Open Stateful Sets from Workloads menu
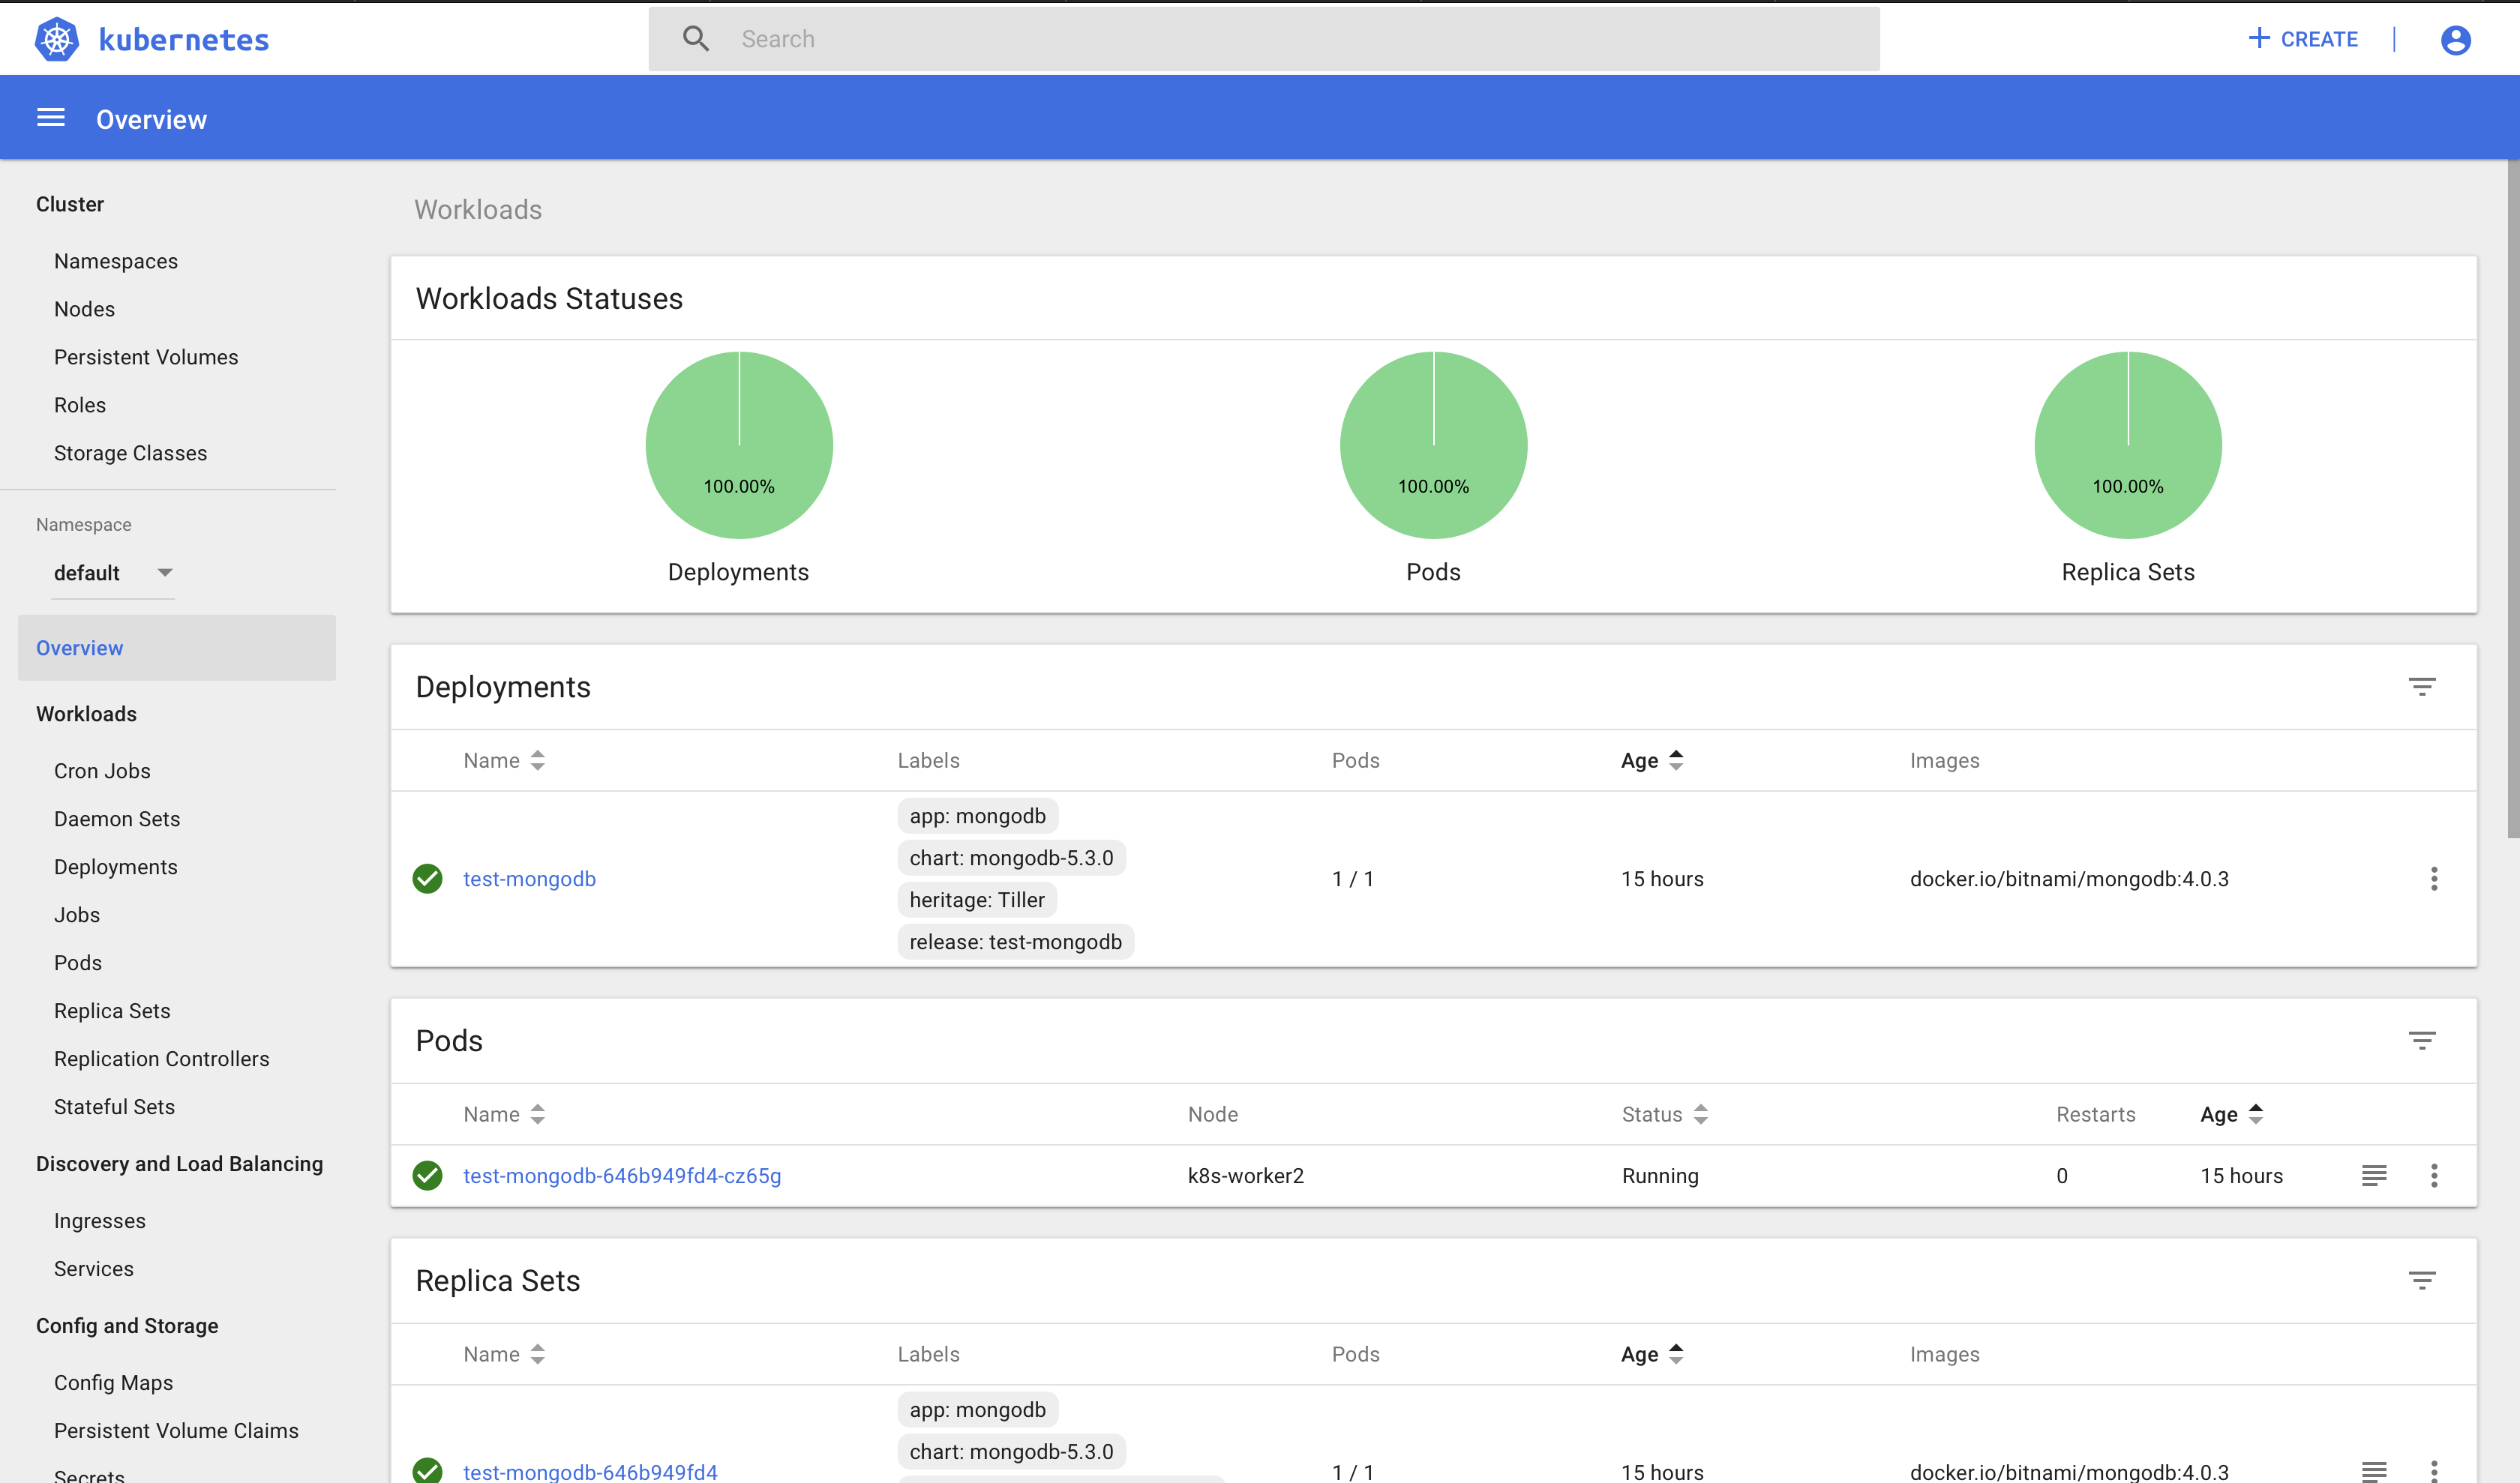The width and height of the screenshot is (2520, 1483). (114, 1107)
